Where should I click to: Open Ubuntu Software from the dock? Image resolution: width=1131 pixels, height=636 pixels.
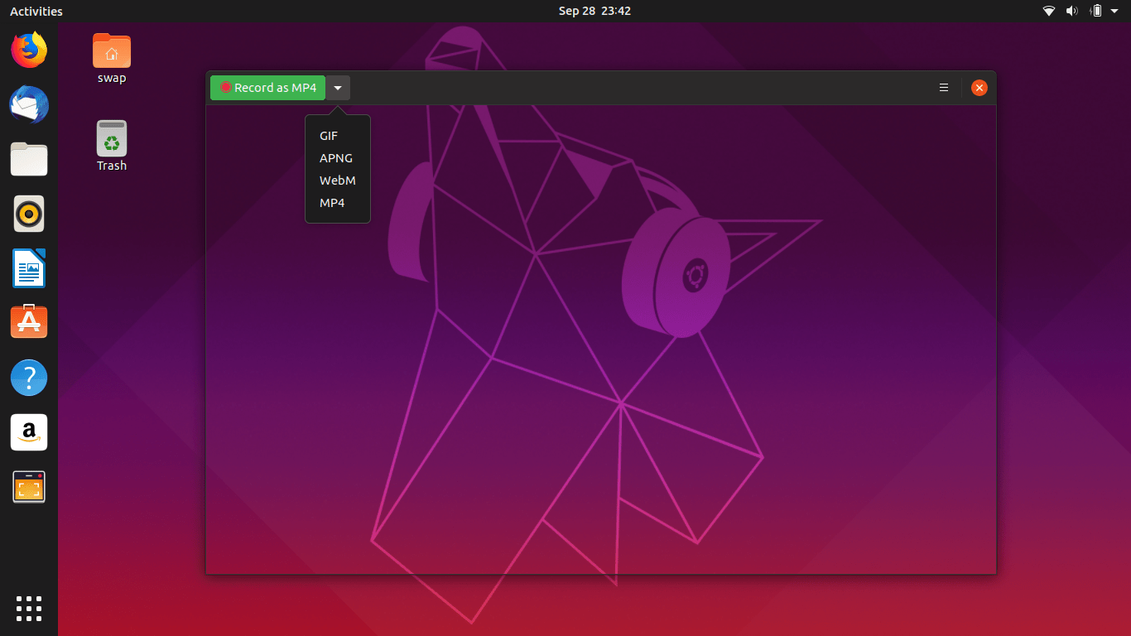pyautogui.click(x=29, y=322)
